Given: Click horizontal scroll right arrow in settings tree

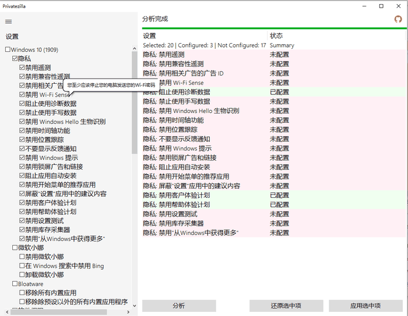Looking at the screenshot, I should 128,312.
